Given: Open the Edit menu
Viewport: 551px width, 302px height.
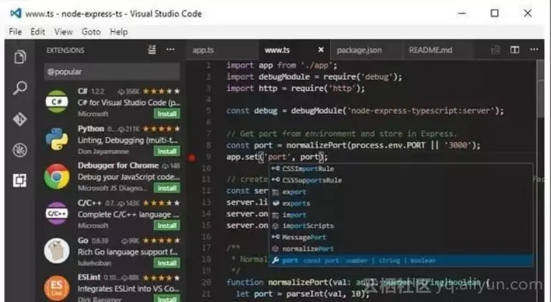Looking at the screenshot, I should [38, 32].
